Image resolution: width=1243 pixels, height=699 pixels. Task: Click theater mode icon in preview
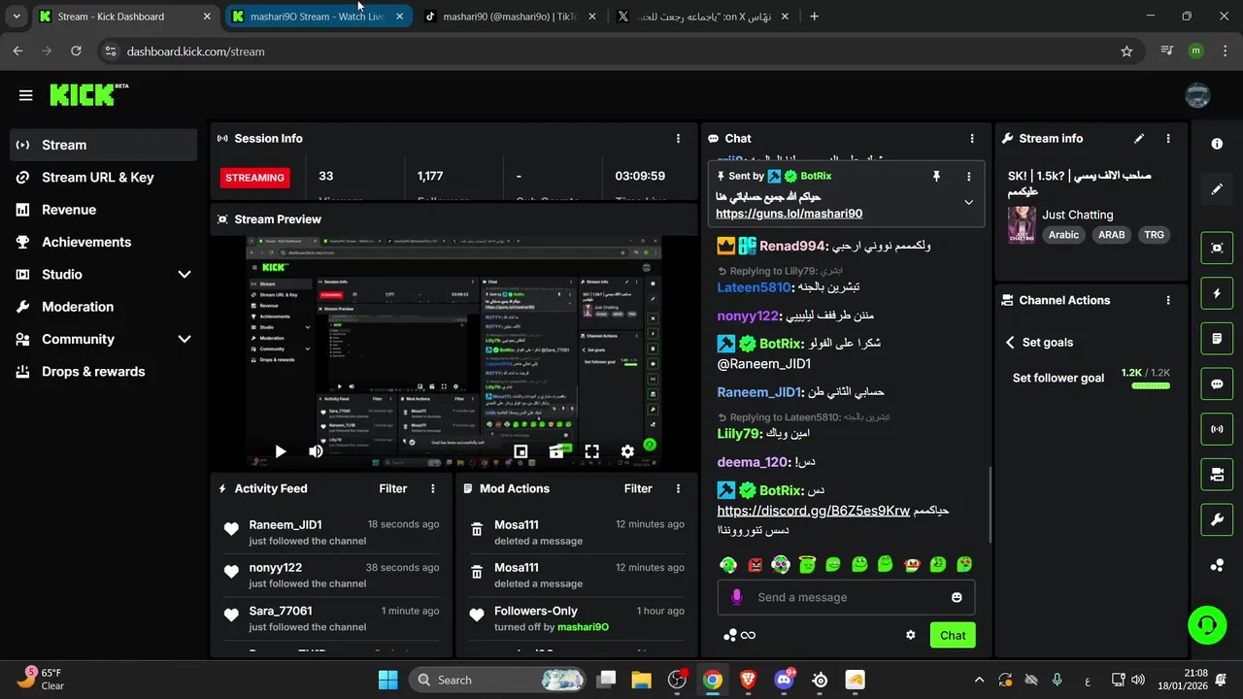click(x=556, y=451)
